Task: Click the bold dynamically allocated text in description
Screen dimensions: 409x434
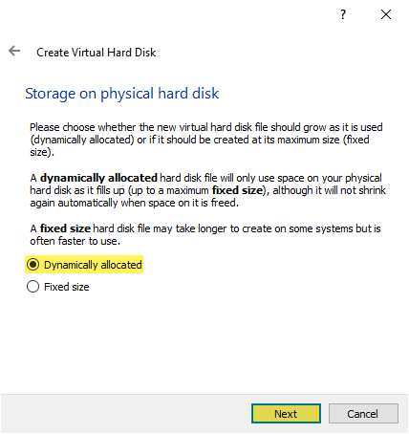Action: click(x=98, y=178)
